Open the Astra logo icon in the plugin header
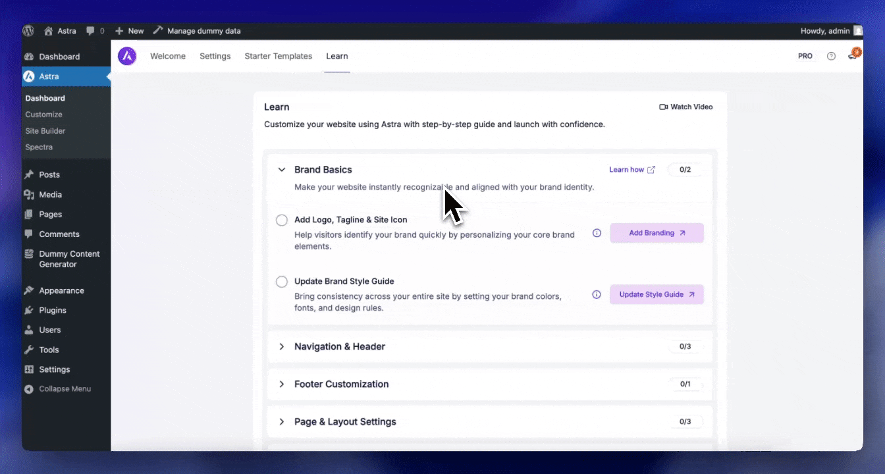 (127, 56)
